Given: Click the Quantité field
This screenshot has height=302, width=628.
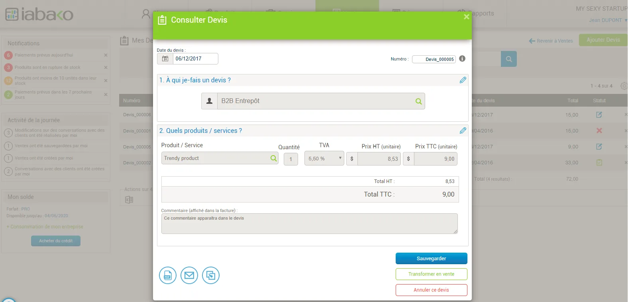Looking at the screenshot, I should pos(291,159).
